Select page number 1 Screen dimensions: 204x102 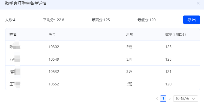pyautogui.click(x=163, y=98)
